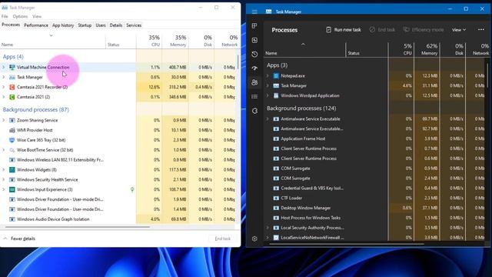Click End task button in light Task Manager
The width and height of the screenshot is (492, 277).
coord(223,239)
